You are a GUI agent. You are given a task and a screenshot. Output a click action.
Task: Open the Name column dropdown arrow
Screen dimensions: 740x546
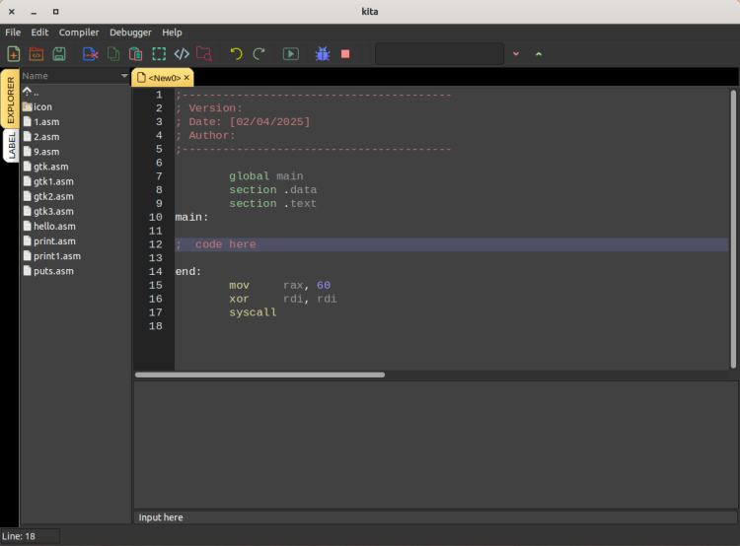coord(124,76)
